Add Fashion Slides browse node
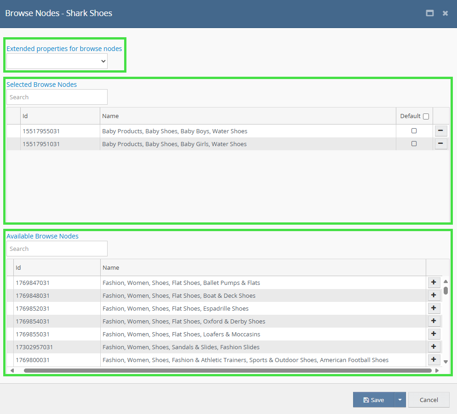Image resolution: width=457 pixels, height=414 pixels. click(434, 346)
